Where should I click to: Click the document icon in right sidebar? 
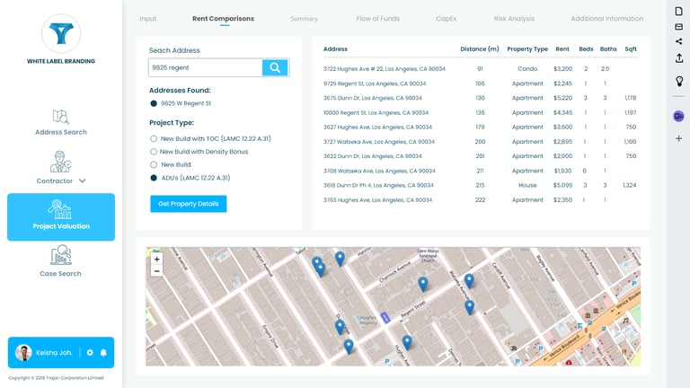tap(678, 11)
